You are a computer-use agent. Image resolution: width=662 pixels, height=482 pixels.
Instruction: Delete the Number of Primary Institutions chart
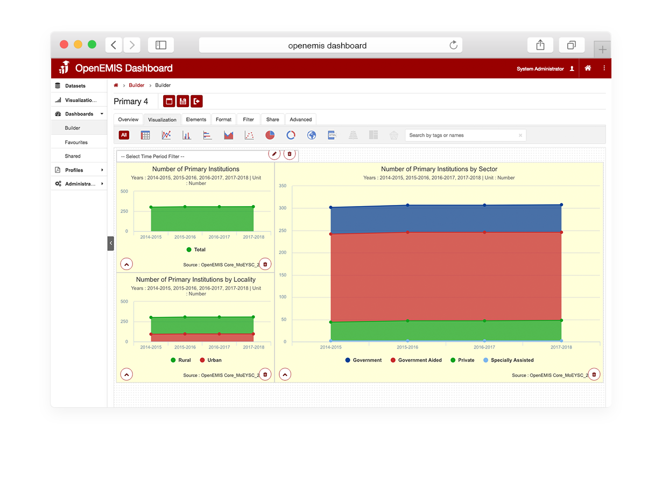tap(265, 264)
